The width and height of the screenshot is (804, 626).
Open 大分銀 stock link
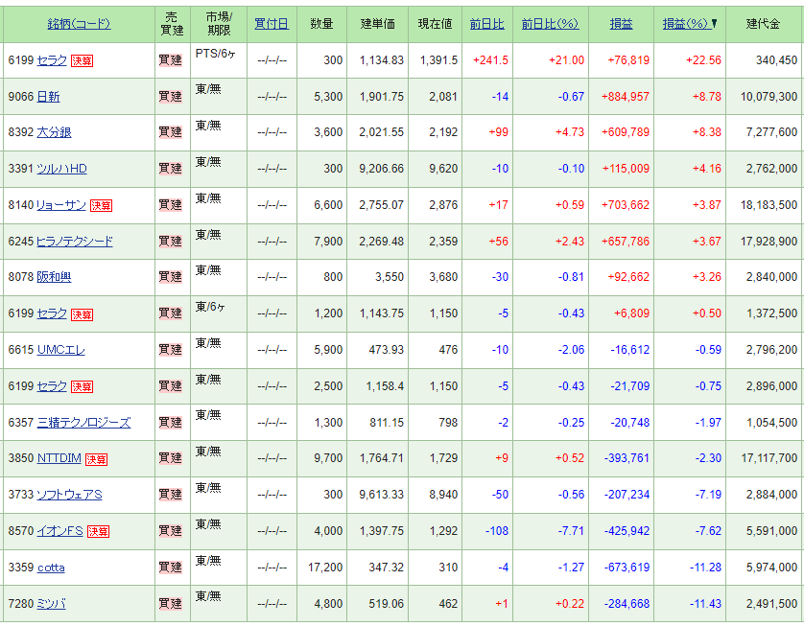(x=54, y=132)
